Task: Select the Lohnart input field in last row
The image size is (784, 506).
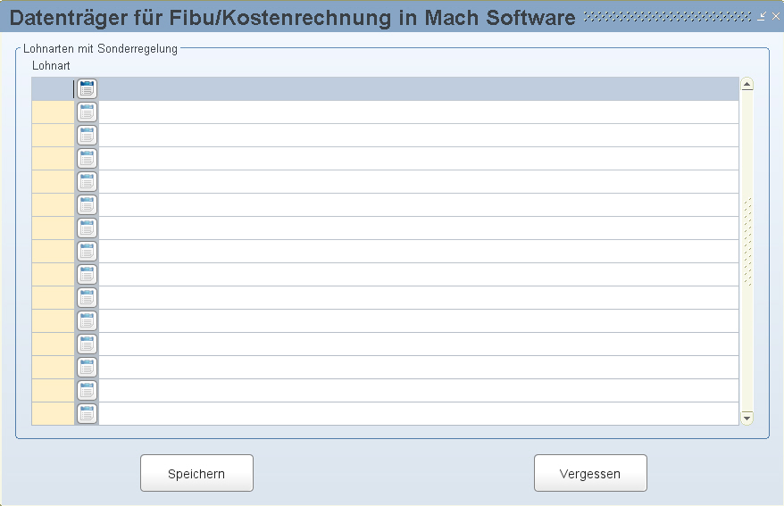Action: (x=53, y=414)
